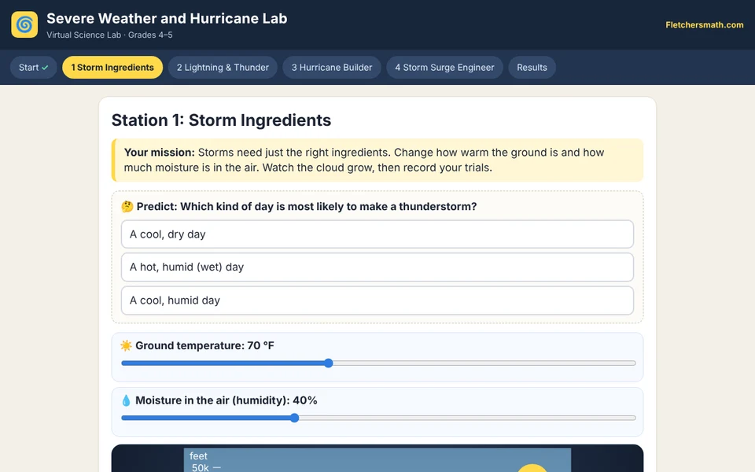
Task: Click the "Station 1: Storm Ingredients" heading
Action: pyautogui.click(x=221, y=120)
